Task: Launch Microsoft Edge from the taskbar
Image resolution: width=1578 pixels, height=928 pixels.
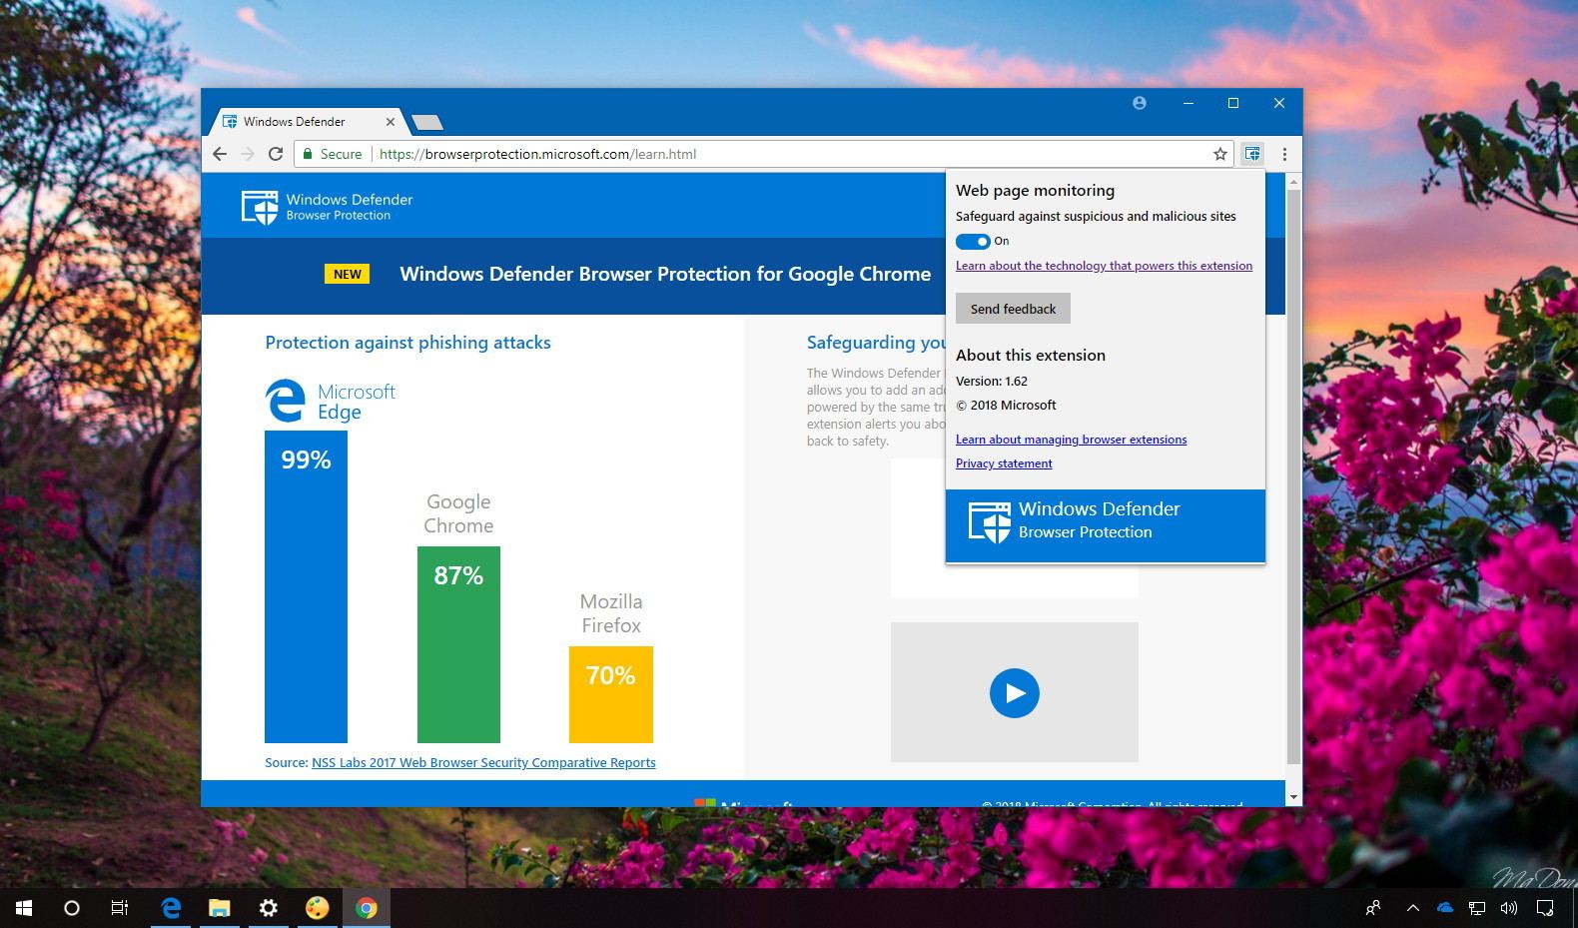Action: click(171, 908)
